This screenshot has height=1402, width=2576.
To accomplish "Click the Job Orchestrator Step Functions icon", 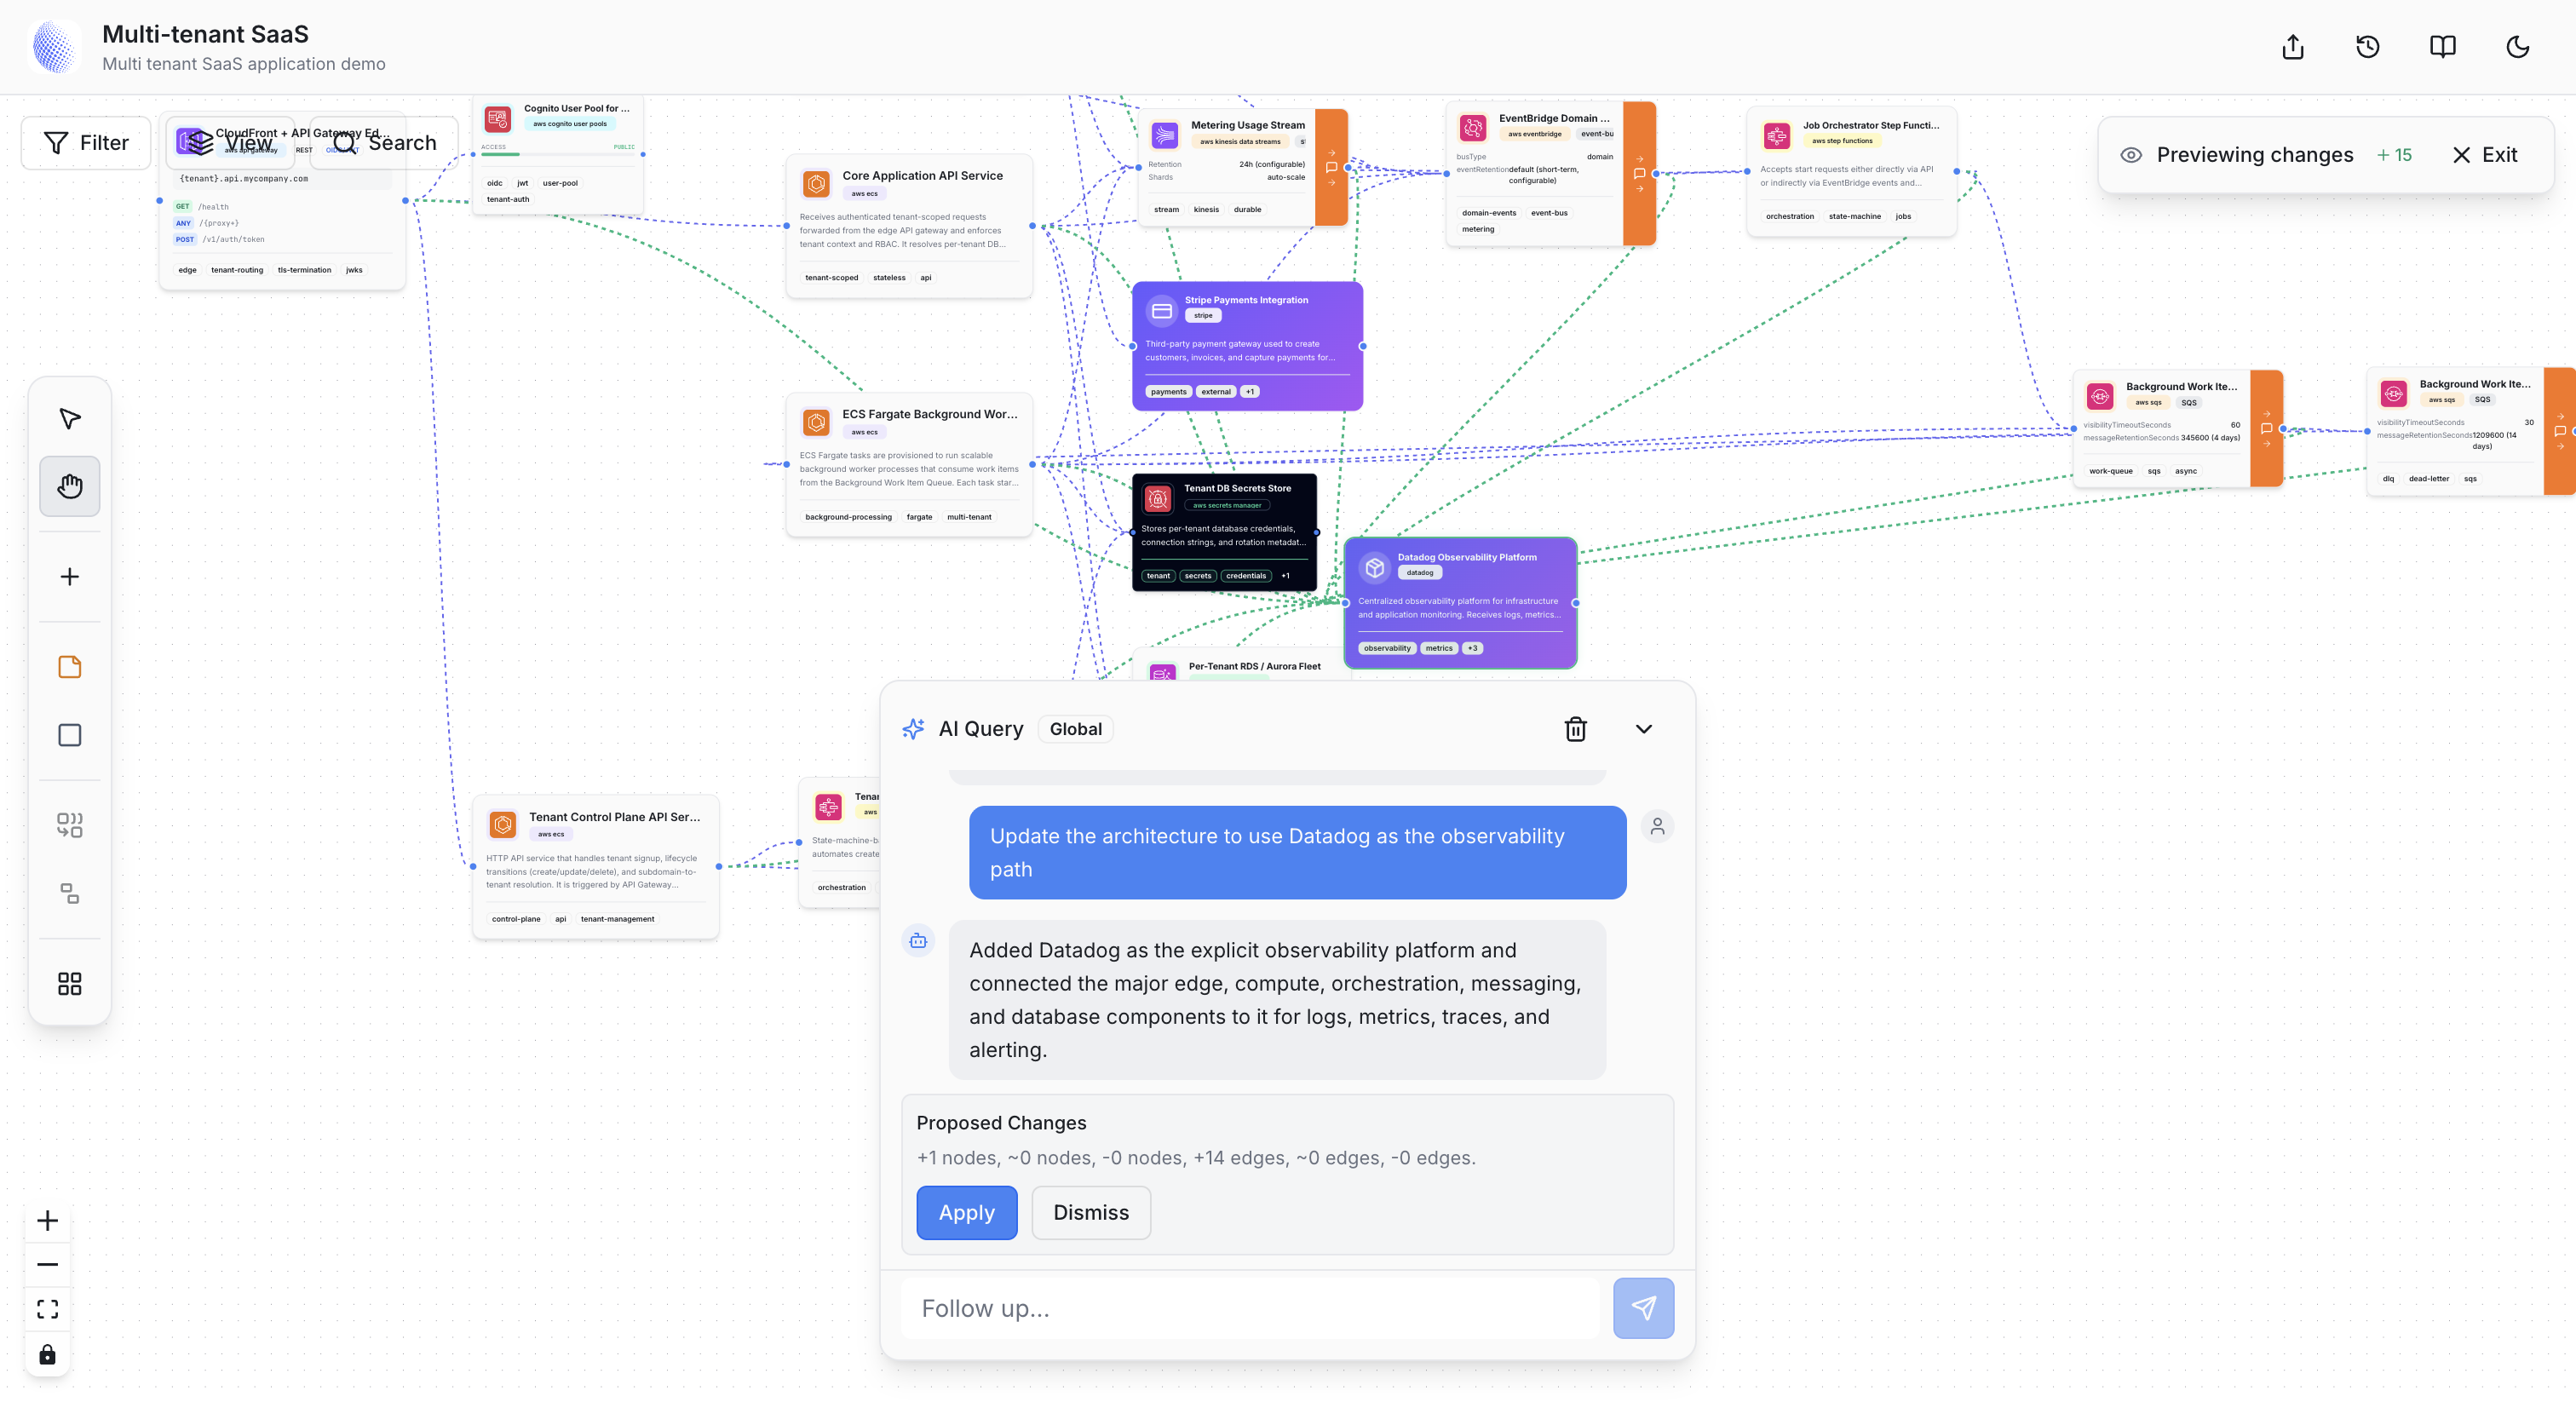I will [x=1776, y=135].
